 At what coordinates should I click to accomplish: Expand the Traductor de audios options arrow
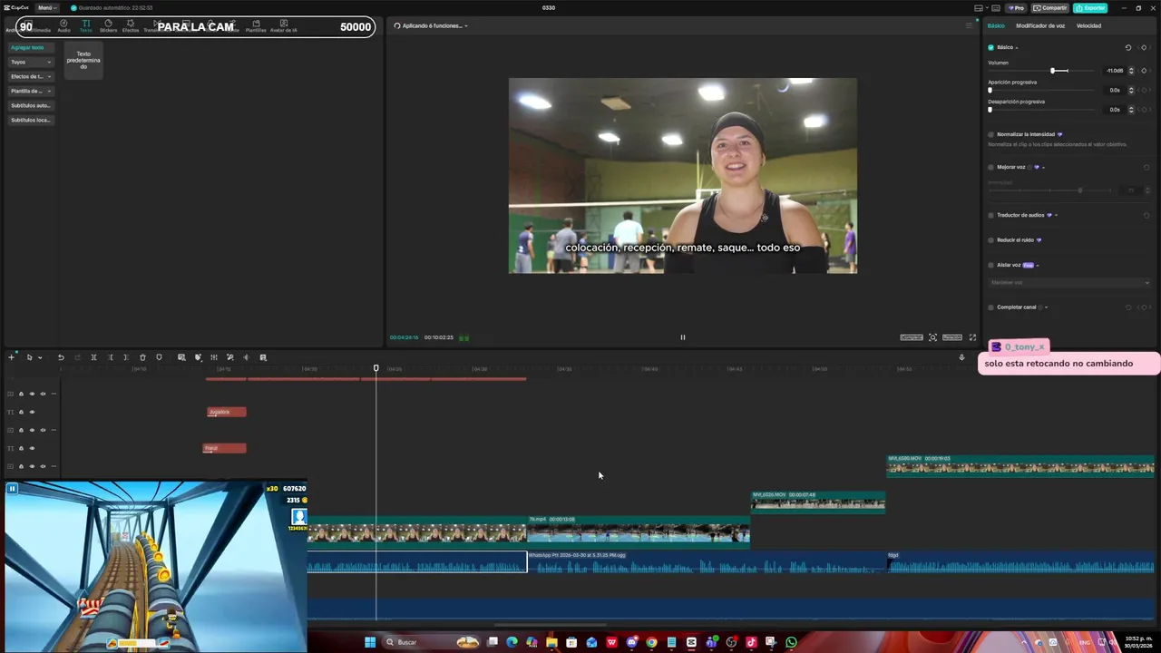(1056, 215)
